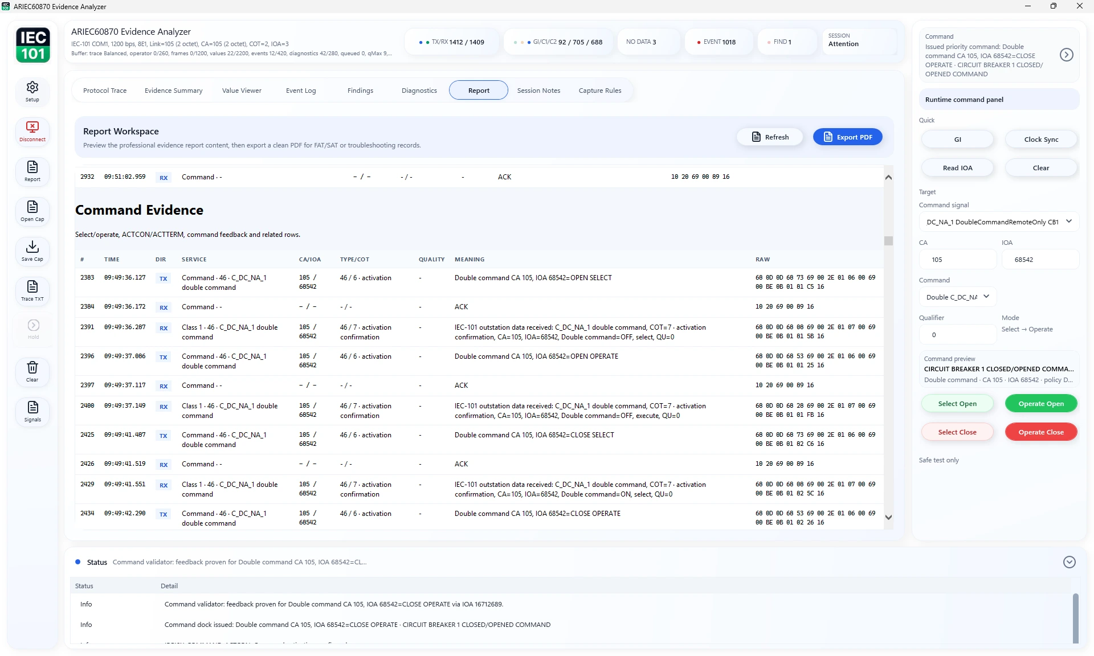This screenshot has width=1094, height=656.
Task: Click RX badge of row 2391
Action: [164, 329]
